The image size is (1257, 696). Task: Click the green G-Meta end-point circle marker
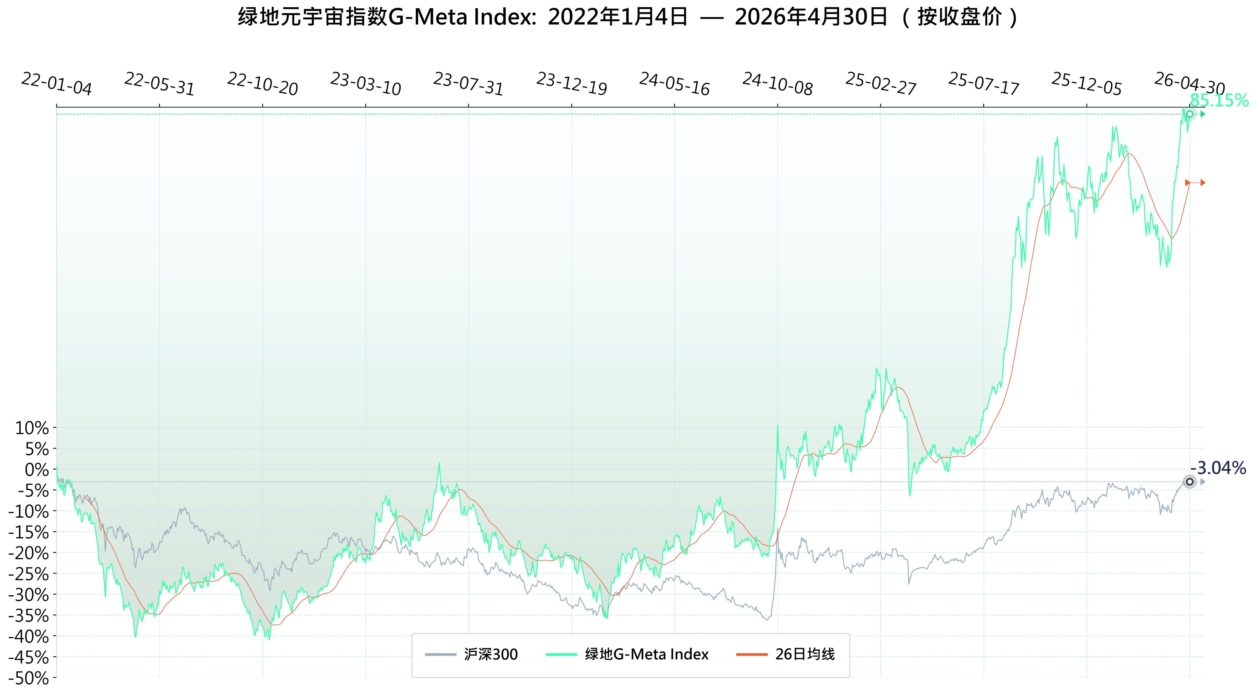pyautogui.click(x=1190, y=115)
